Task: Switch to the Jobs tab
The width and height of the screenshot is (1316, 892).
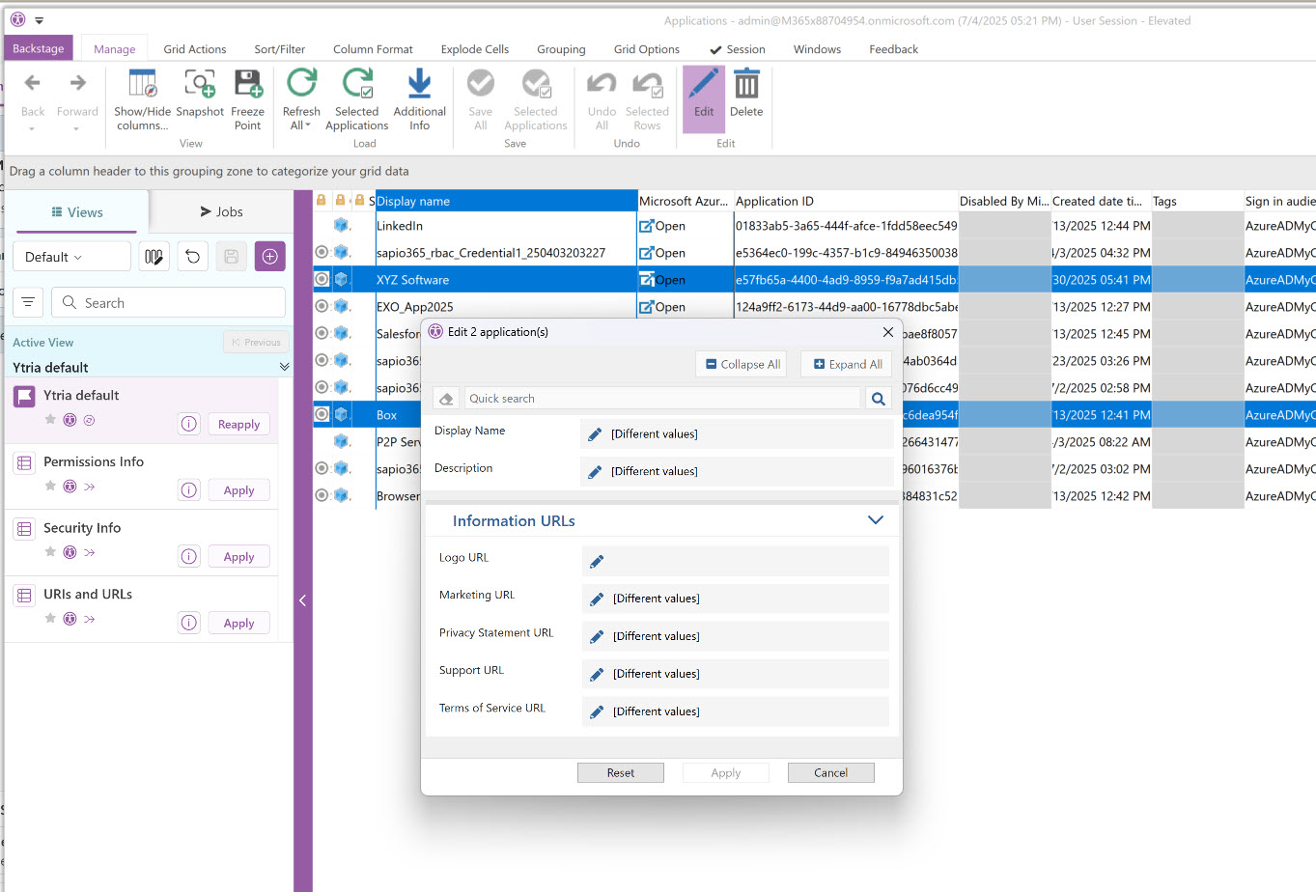Action: pos(221,212)
